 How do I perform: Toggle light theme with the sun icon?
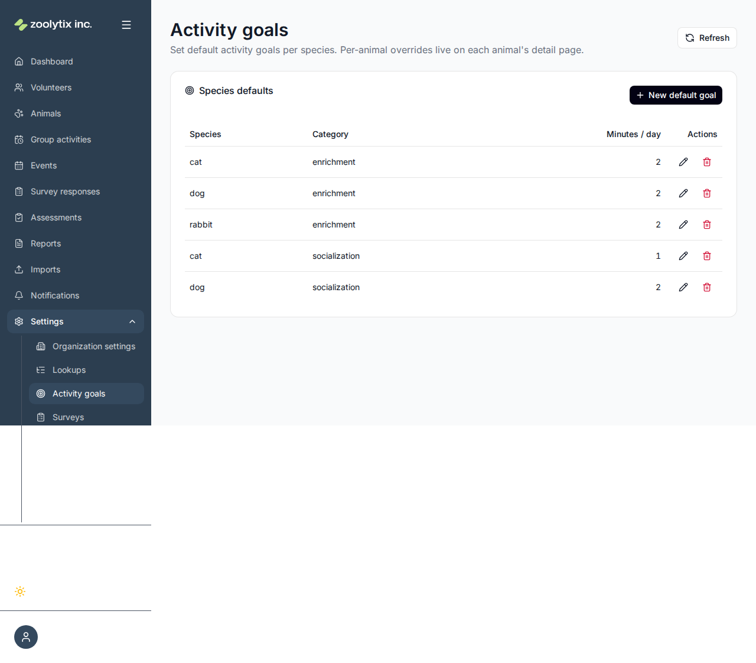[x=20, y=591]
